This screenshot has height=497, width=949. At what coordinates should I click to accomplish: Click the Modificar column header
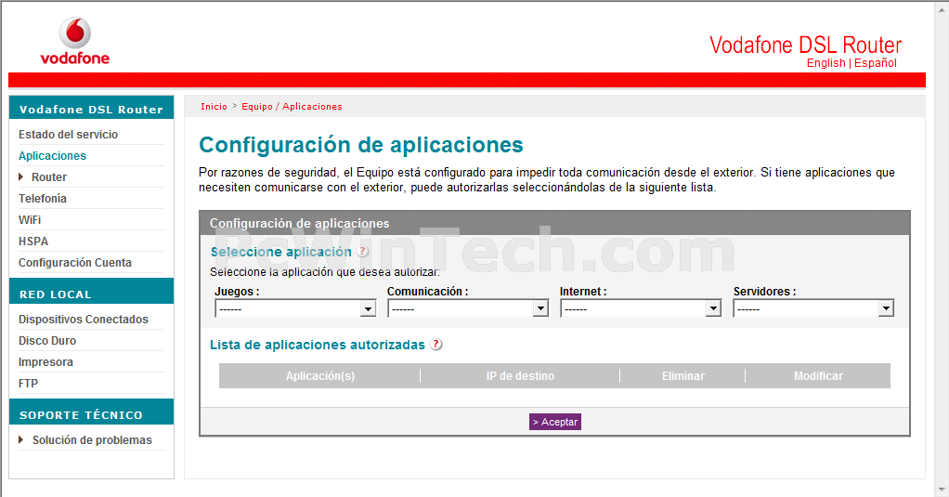[x=818, y=376]
